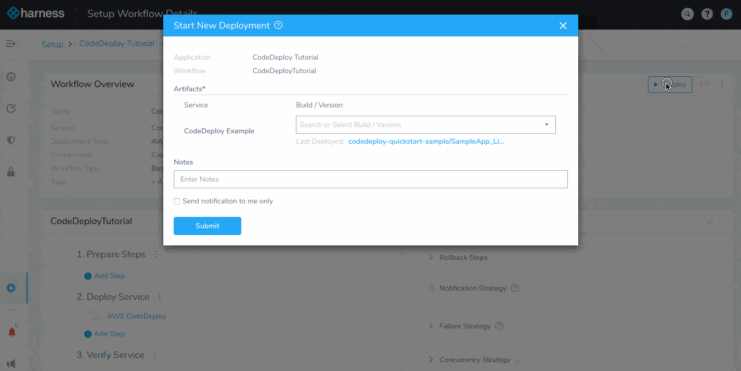Open the help question mark in header
The width and height of the screenshot is (741, 371).
pos(707,14)
